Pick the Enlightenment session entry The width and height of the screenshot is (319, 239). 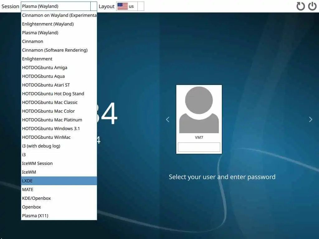[x=59, y=59]
